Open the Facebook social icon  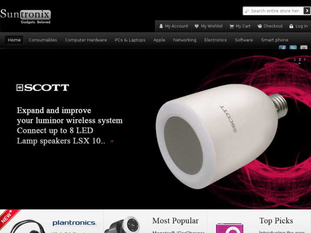click(282, 47)
